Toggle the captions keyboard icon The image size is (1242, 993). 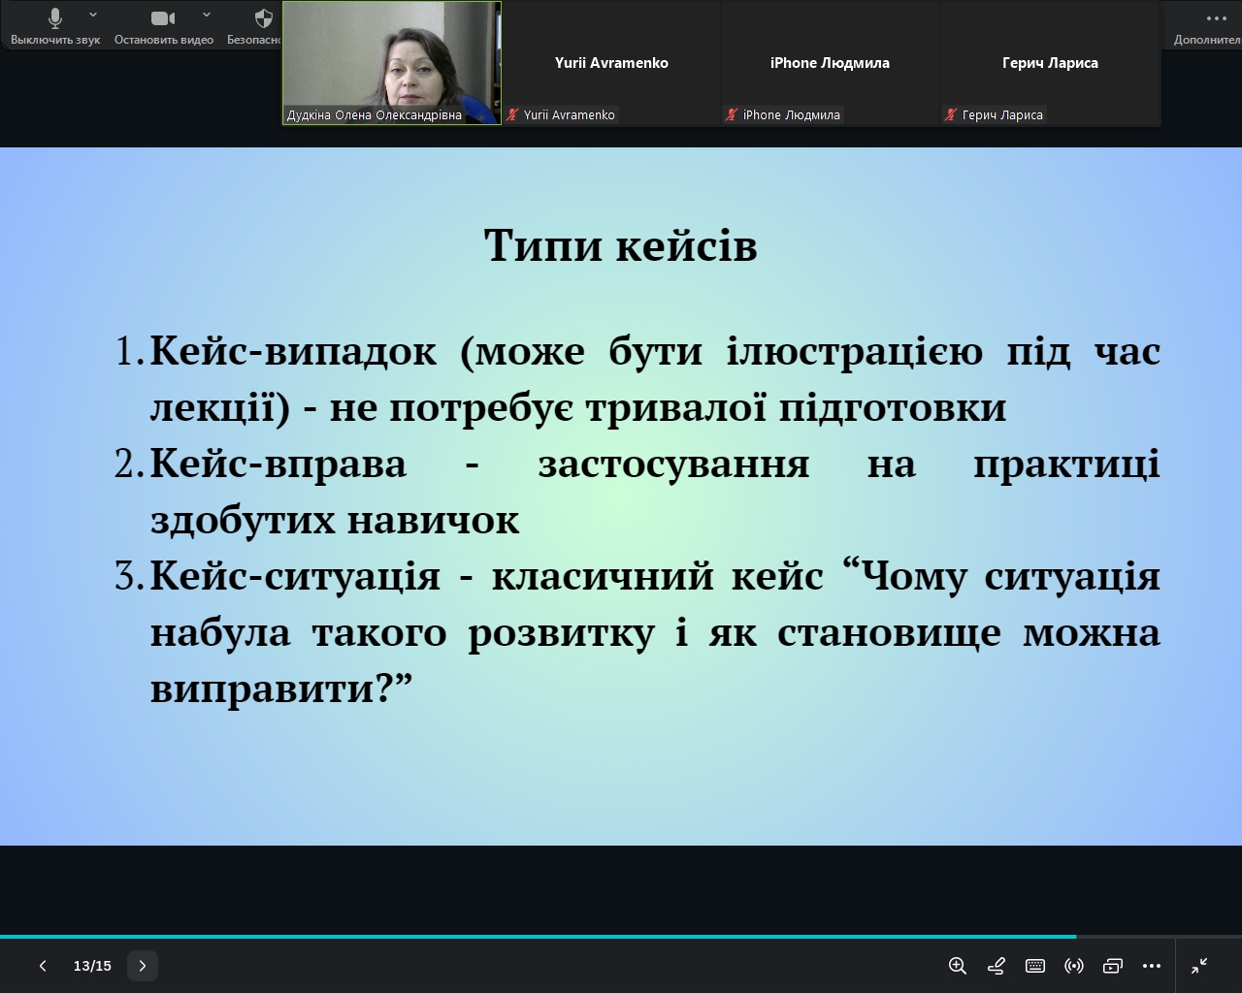click(1035, 966)
